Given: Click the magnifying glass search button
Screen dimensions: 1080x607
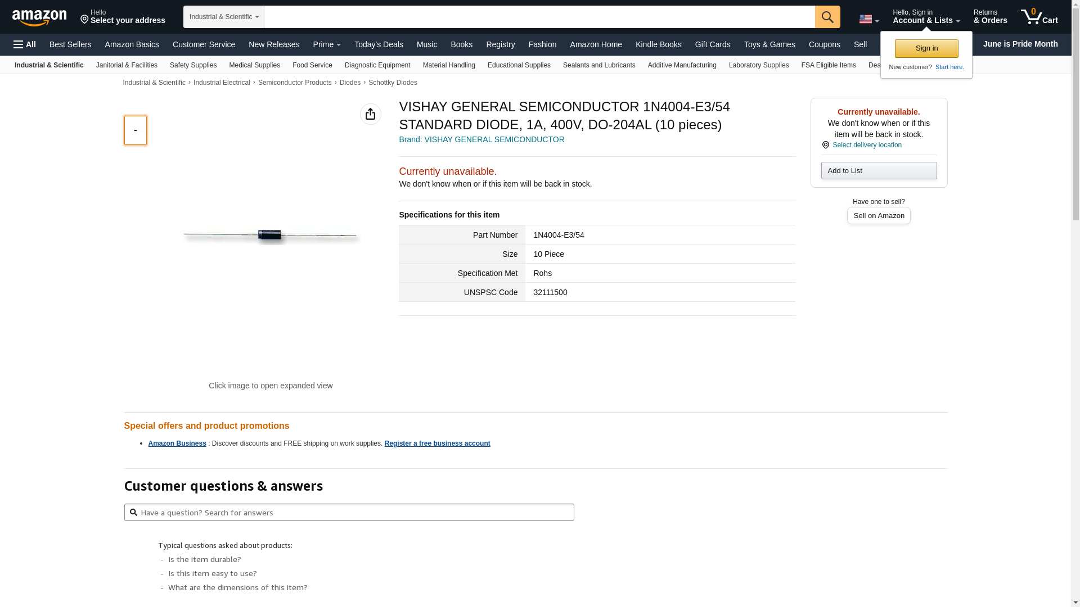Looking at the screenshot, I should click(x=827, y=17).
